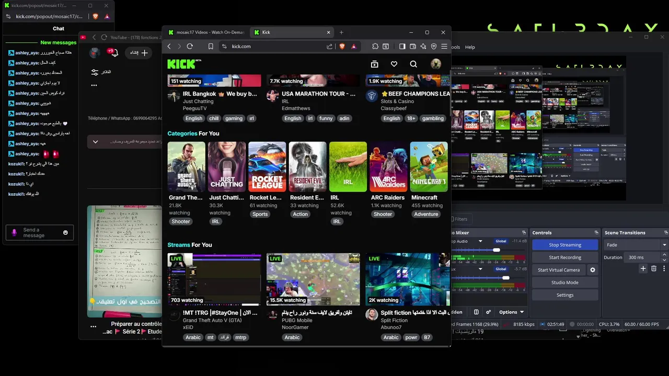Close the Kick browser tab
669x376 pixels.
pos(329,32)
